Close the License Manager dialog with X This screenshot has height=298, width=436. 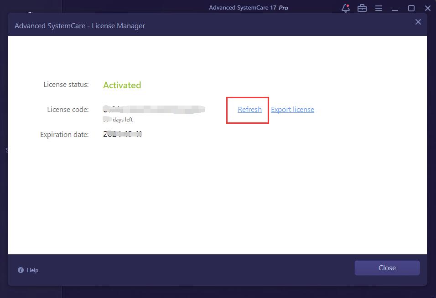[418, 22]
